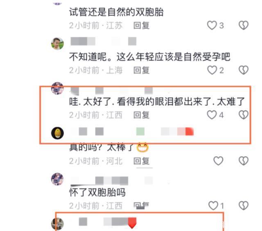Dislike the 真的吗?太棒了 comment from 河北
This screenshot has height=231, width=262.
pyautogui.click(x=244, y=161)
